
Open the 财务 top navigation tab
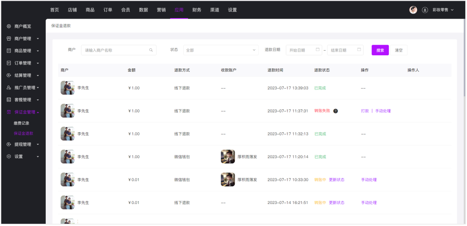[x=197, y=10]
